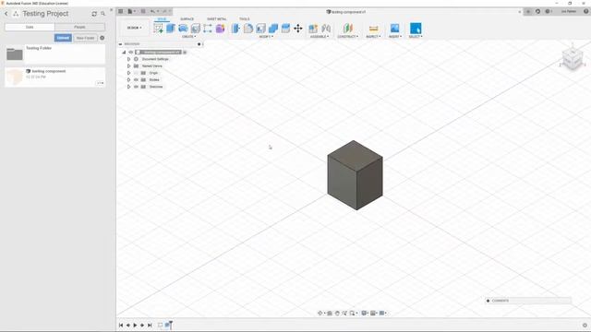Switch to the Tools tab
Screen dimensions: 591x332
(x=244, y=18)
